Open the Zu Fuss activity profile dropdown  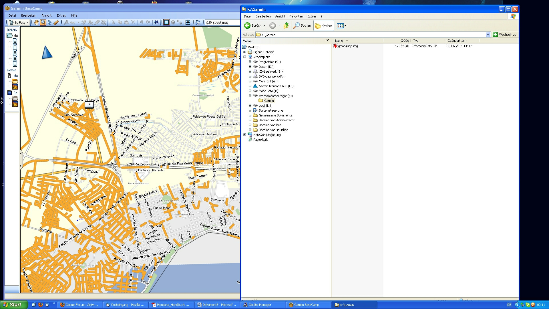coord(19,23)
